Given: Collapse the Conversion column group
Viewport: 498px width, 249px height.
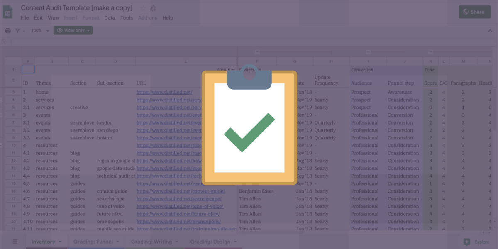Looking at the screenshot, I should point(368,51).
